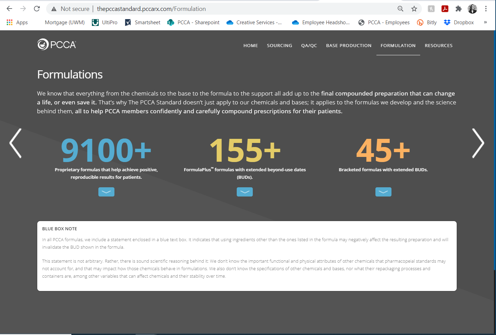Click the 155+ statistic number
496x335 pixels.
pos(245,150)
